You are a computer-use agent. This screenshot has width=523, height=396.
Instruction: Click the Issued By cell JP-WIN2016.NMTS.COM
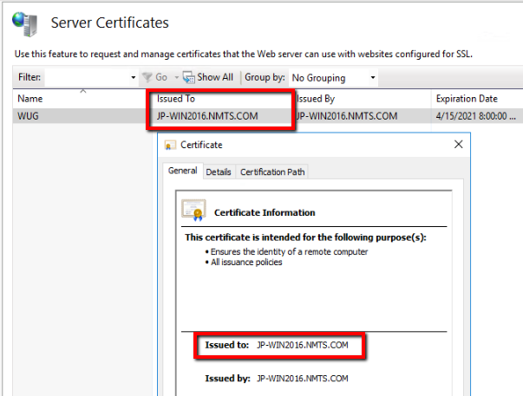[x=347, y=116]
